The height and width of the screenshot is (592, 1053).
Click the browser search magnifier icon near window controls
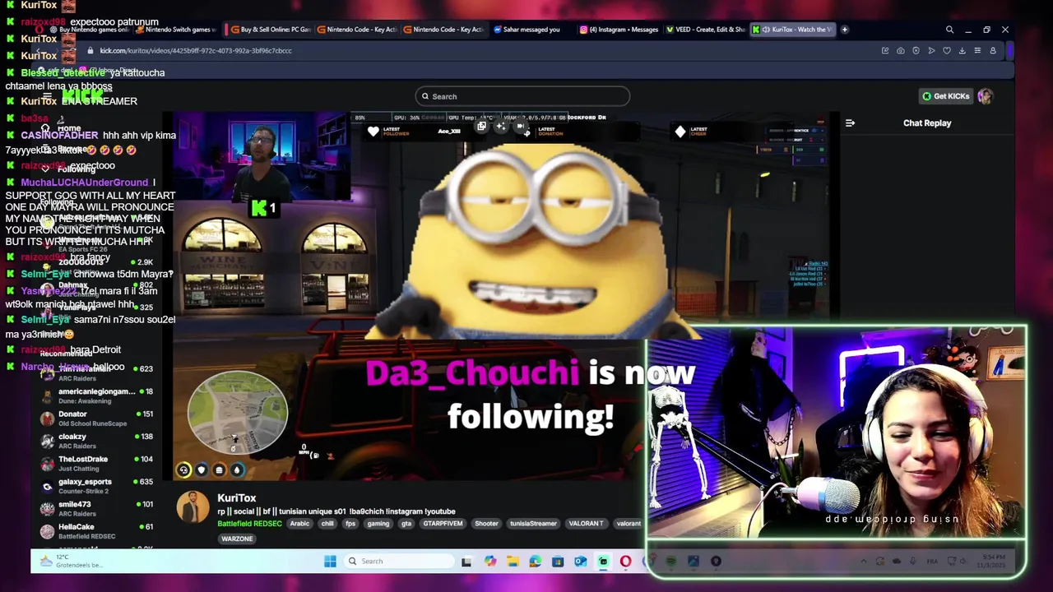click(949, 30)
